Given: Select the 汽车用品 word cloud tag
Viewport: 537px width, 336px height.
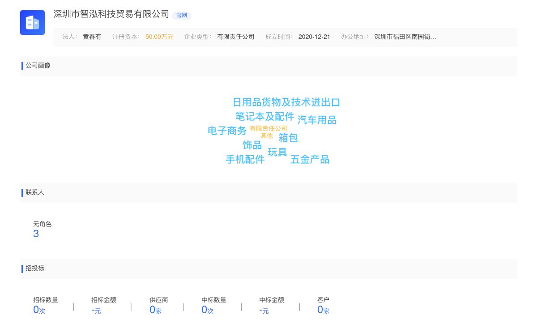Looking at the screenshot, I should click(x=317, y=120).
